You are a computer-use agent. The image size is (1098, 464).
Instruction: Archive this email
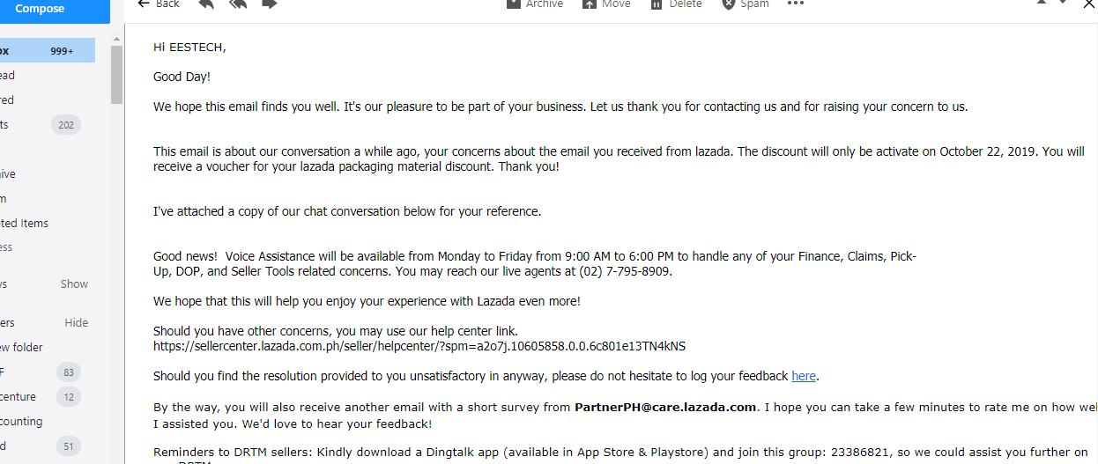coord(535,4)
